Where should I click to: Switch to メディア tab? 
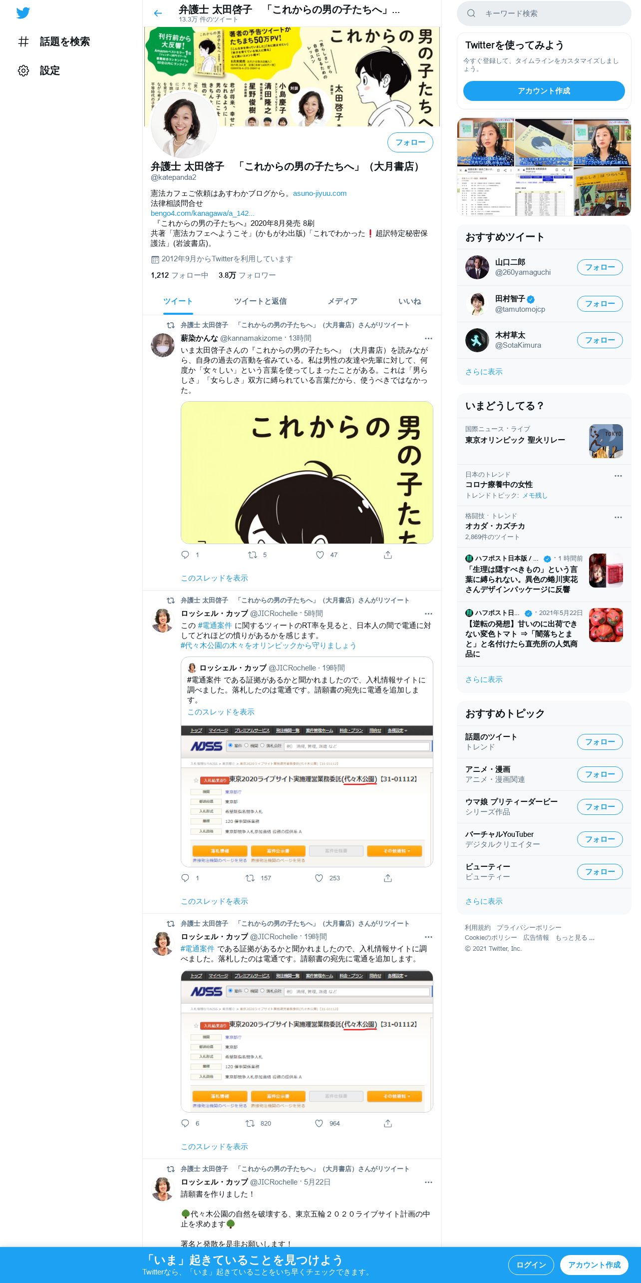coord(342,301)
